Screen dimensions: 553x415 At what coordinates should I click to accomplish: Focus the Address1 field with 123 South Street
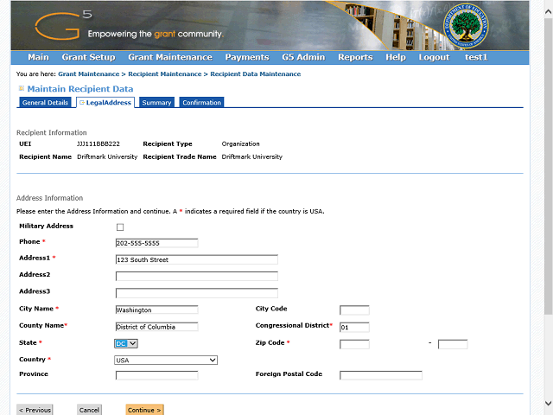(196, 259)
